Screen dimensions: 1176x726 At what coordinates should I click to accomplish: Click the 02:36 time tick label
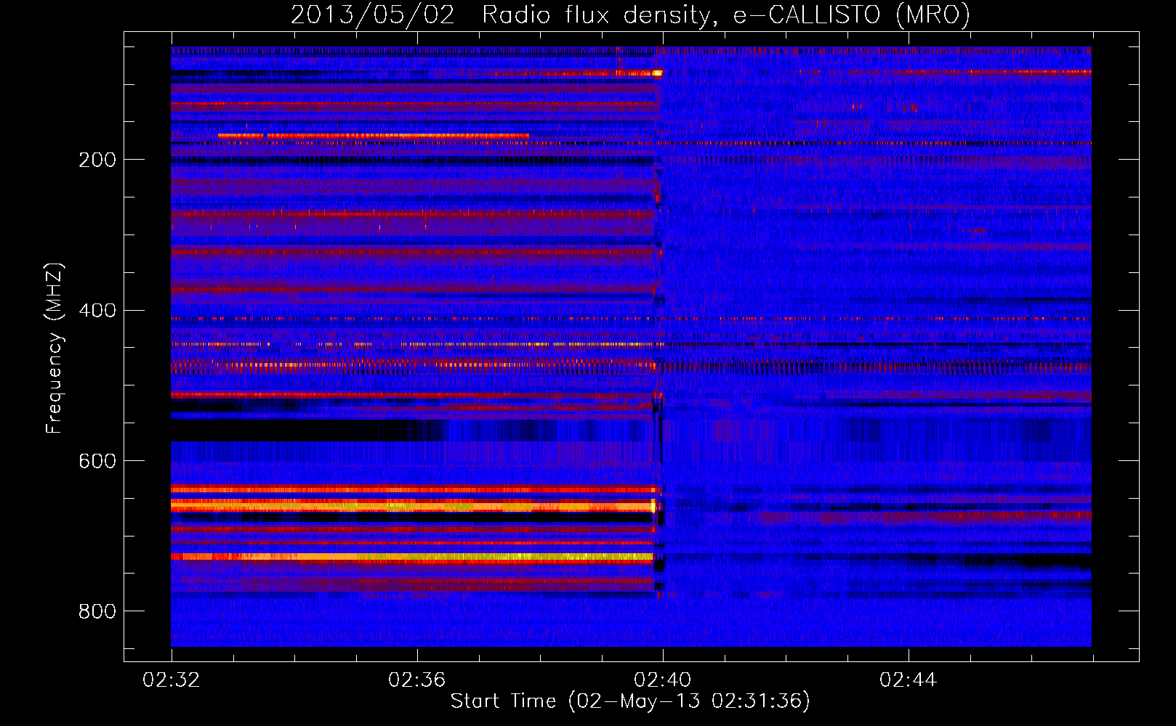point(417,680)
